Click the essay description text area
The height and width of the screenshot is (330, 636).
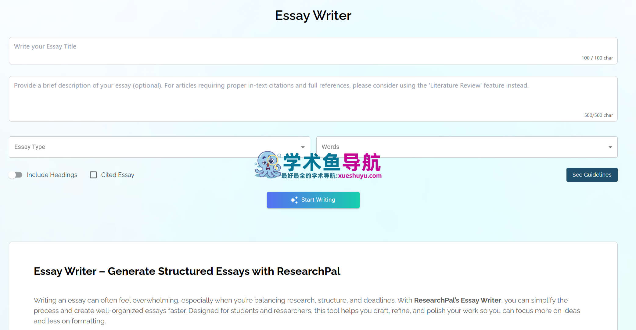[313, 99]
